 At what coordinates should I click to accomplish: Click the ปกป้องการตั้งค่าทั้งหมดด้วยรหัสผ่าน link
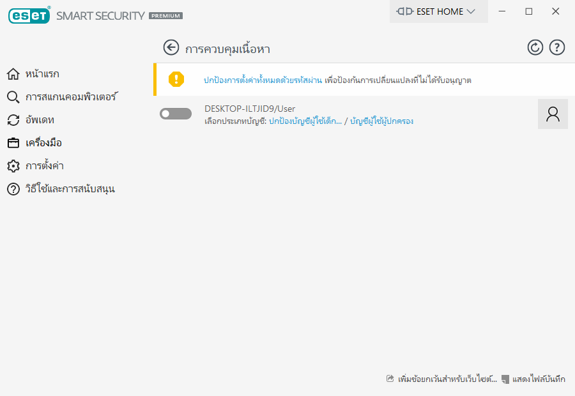click(x=263, y=80)
